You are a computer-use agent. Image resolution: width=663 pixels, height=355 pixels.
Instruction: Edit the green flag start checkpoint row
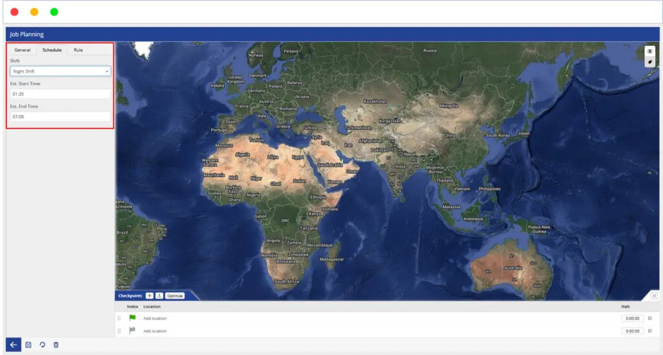coord(650,318)
